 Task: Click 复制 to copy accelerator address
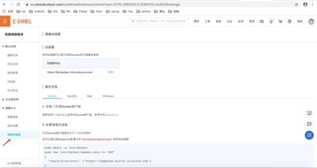[111, 72]
